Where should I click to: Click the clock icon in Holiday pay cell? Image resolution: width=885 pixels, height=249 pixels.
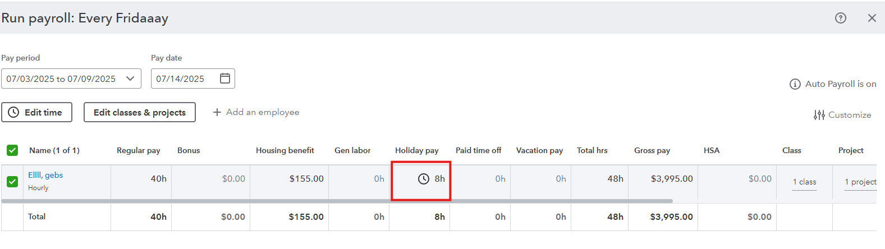coord(424,179)
